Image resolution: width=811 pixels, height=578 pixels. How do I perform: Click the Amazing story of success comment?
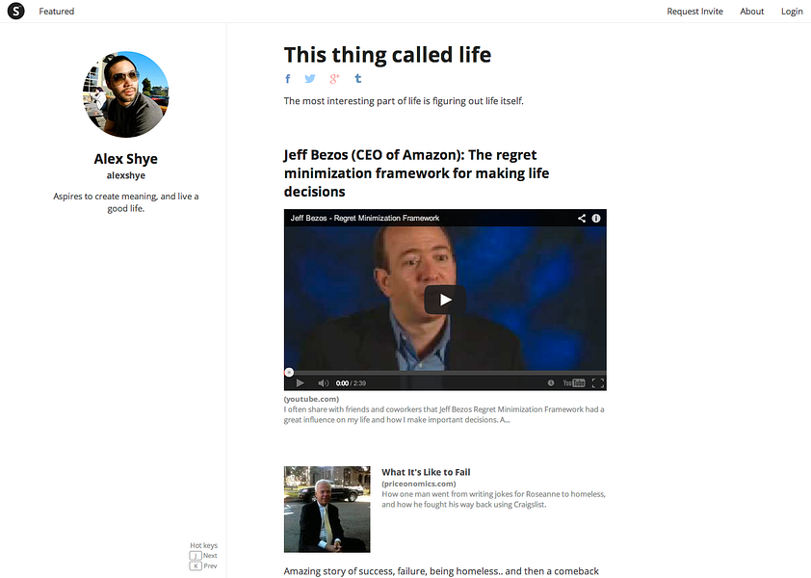tap(441, 571)
